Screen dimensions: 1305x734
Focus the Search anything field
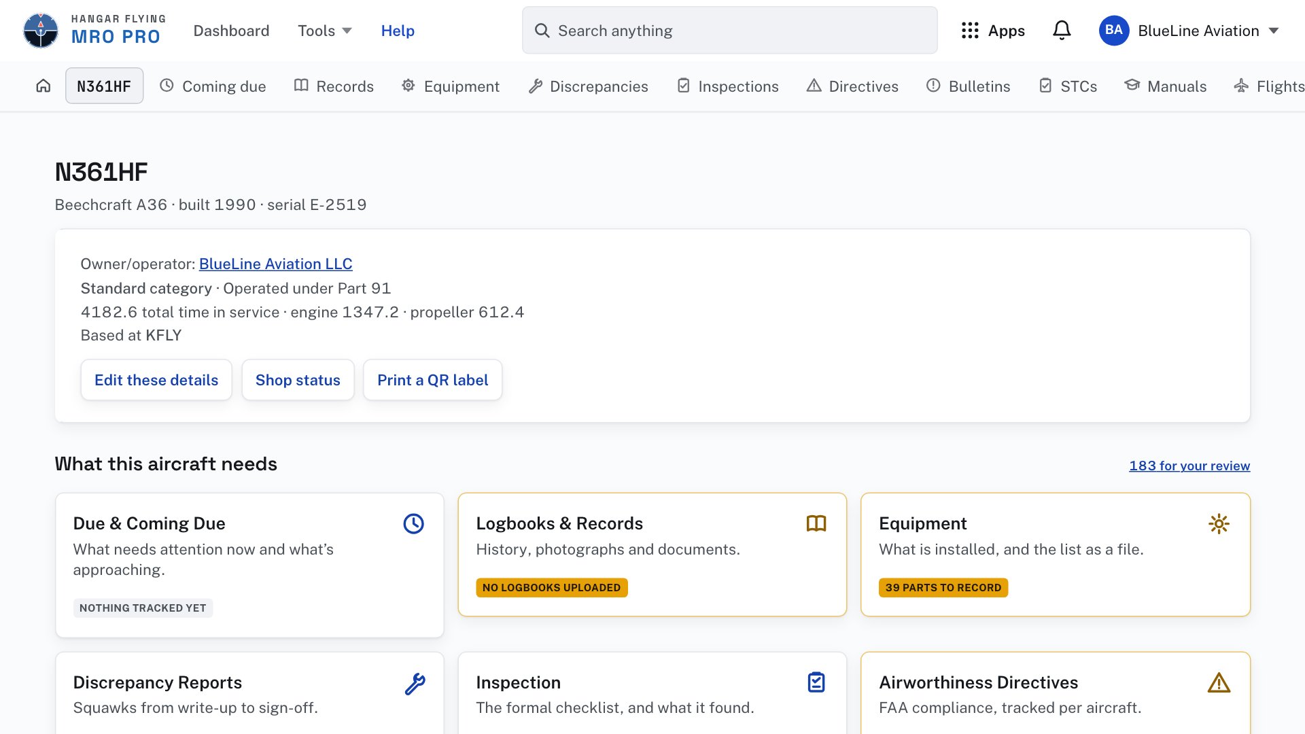[729, 31]
